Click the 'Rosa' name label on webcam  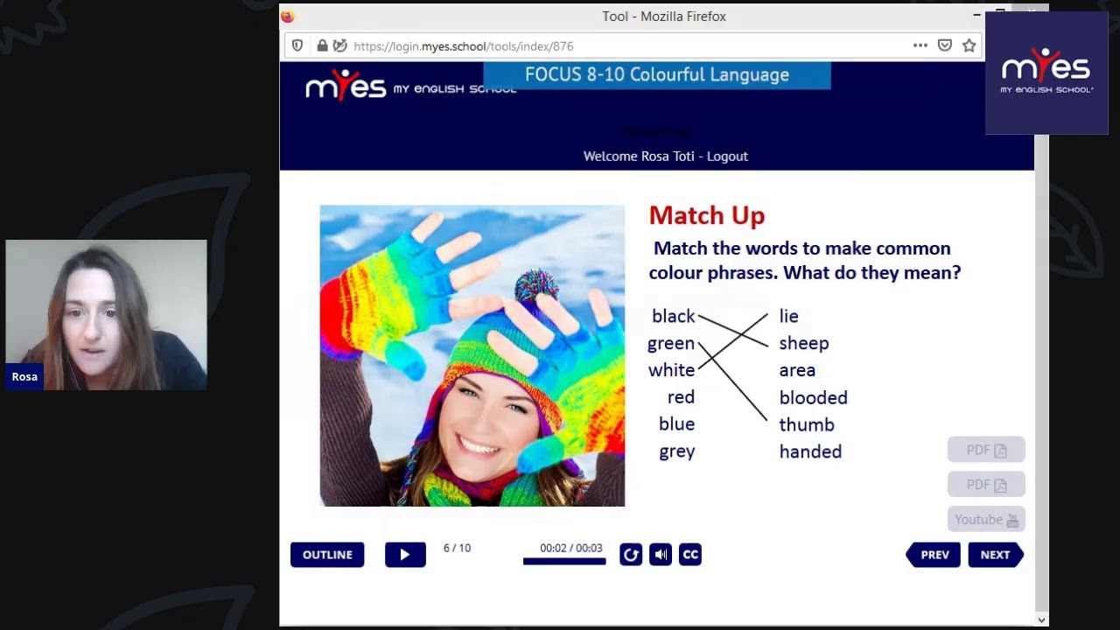pos(24,376)
